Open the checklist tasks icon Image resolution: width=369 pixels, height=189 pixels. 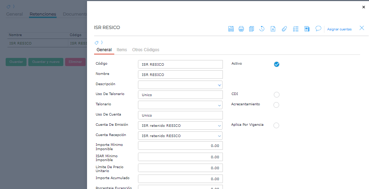tap(296, 29)
